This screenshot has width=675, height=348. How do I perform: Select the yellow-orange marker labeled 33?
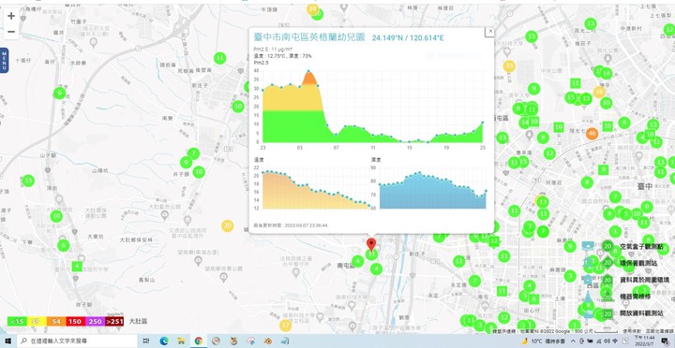509,66
